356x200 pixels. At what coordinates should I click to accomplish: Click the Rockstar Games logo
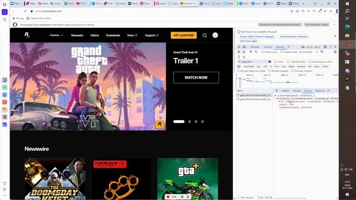point(27,34)
